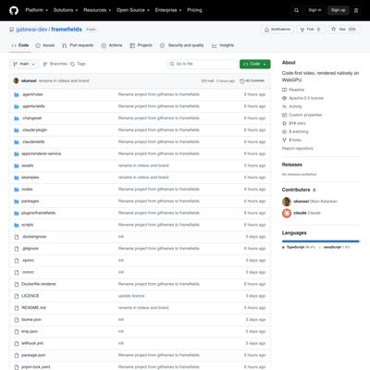Open okanasl's avatar in commit bar
Screen dimensions: 370x370
click(x=16, y=80)
